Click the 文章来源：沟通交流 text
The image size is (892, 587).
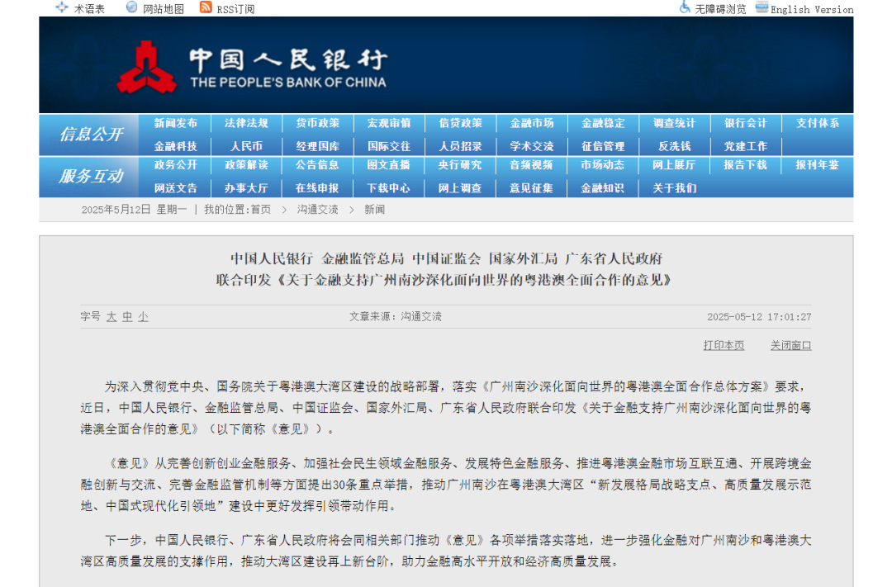[396, 317]
